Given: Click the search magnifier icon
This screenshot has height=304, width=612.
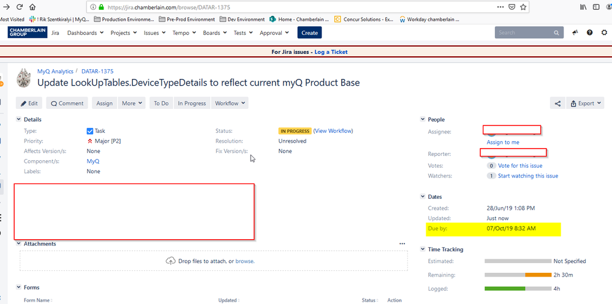Looking at the screenshot, I should 556,33.
